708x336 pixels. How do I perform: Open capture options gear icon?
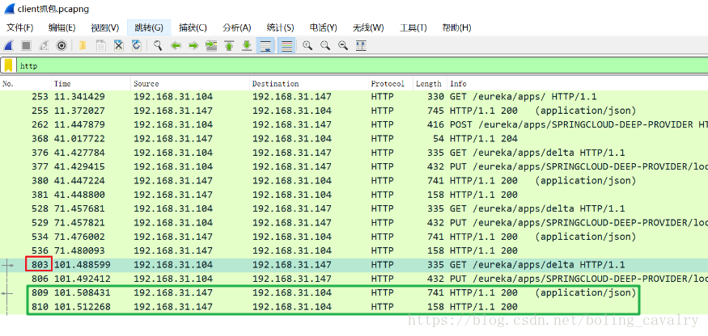point(61,45)
